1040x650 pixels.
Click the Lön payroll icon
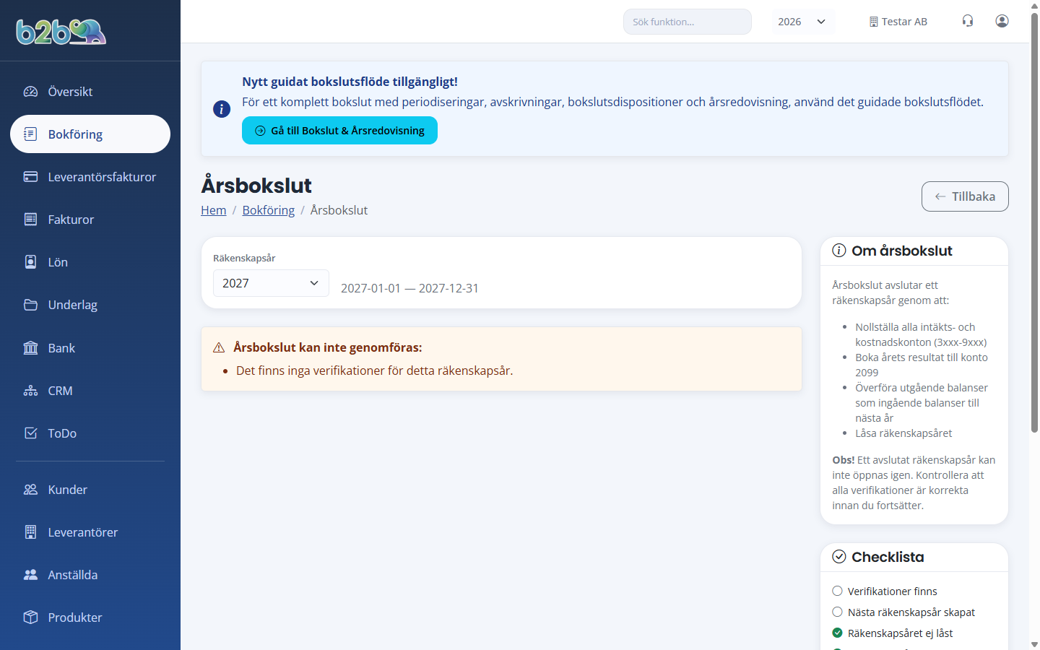pyautogui.click(x=30, y=262)
